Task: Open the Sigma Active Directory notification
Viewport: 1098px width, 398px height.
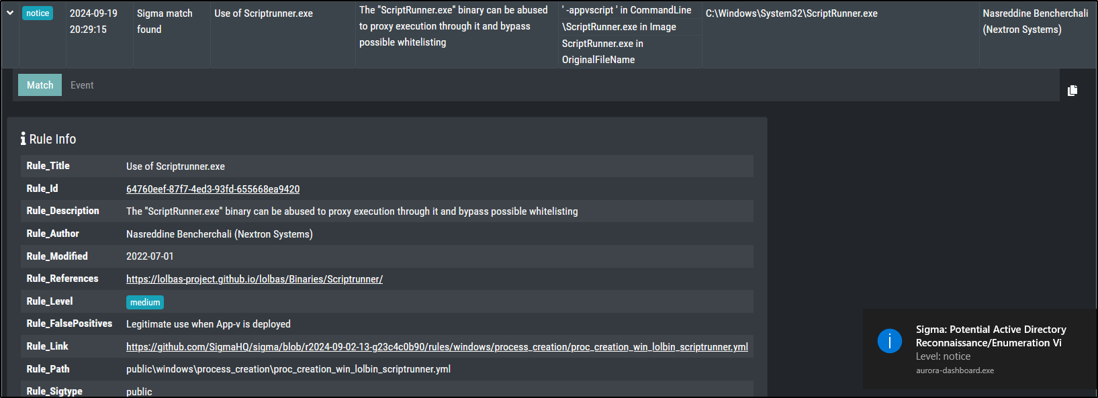Action: tap(991, 336)
